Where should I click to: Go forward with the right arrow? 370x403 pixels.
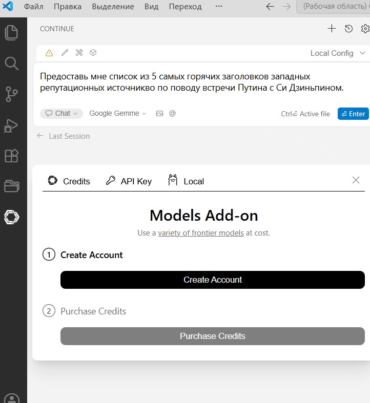[286, 7]
